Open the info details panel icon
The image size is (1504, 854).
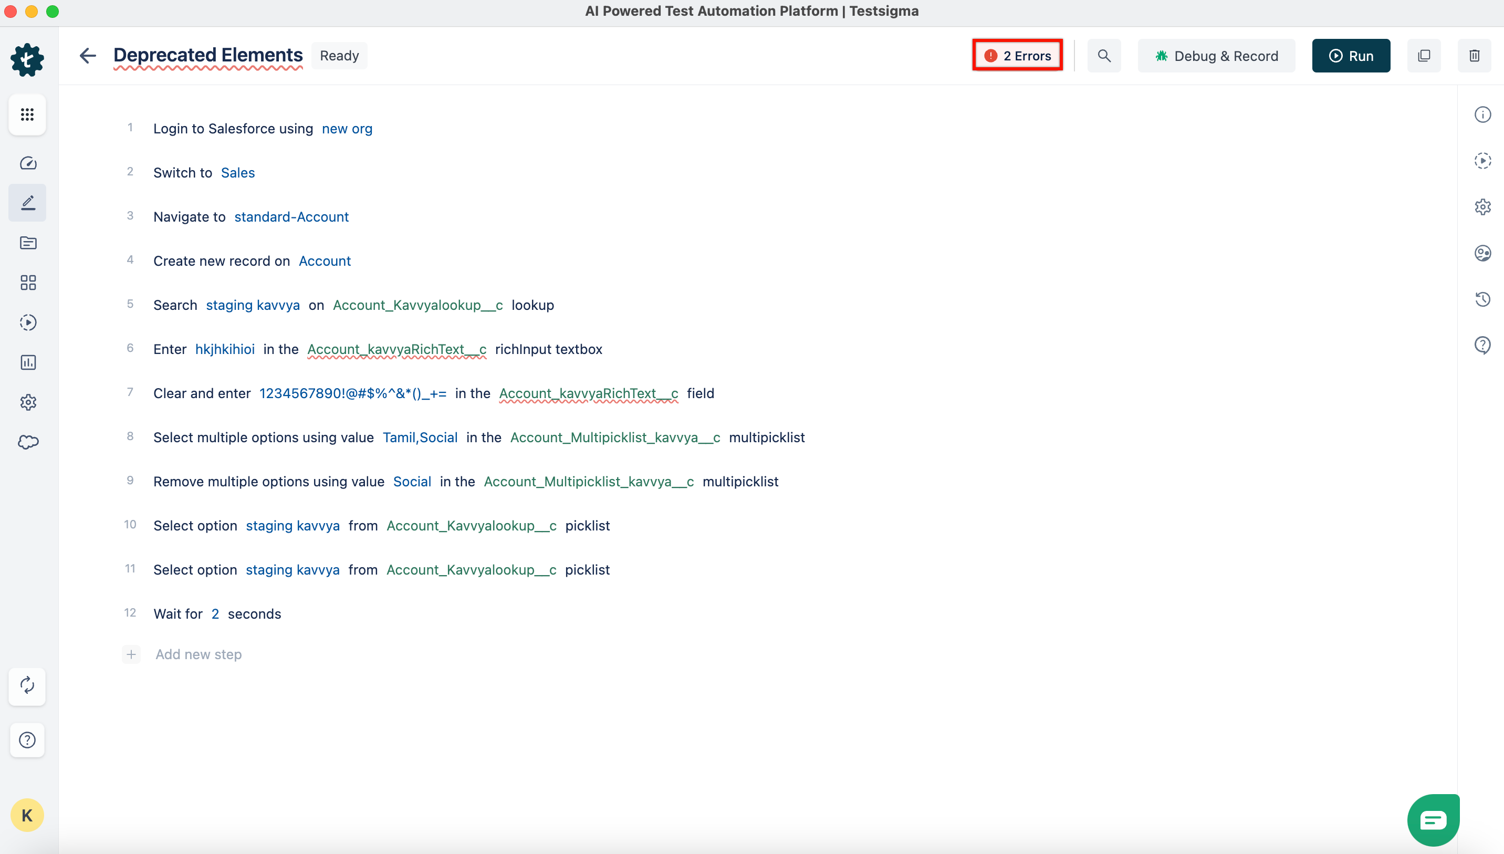(x=1483, y=114)
